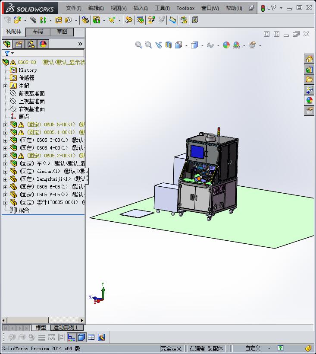
Task: Expand the dimian<1> part node
Action: pos(6,172)
